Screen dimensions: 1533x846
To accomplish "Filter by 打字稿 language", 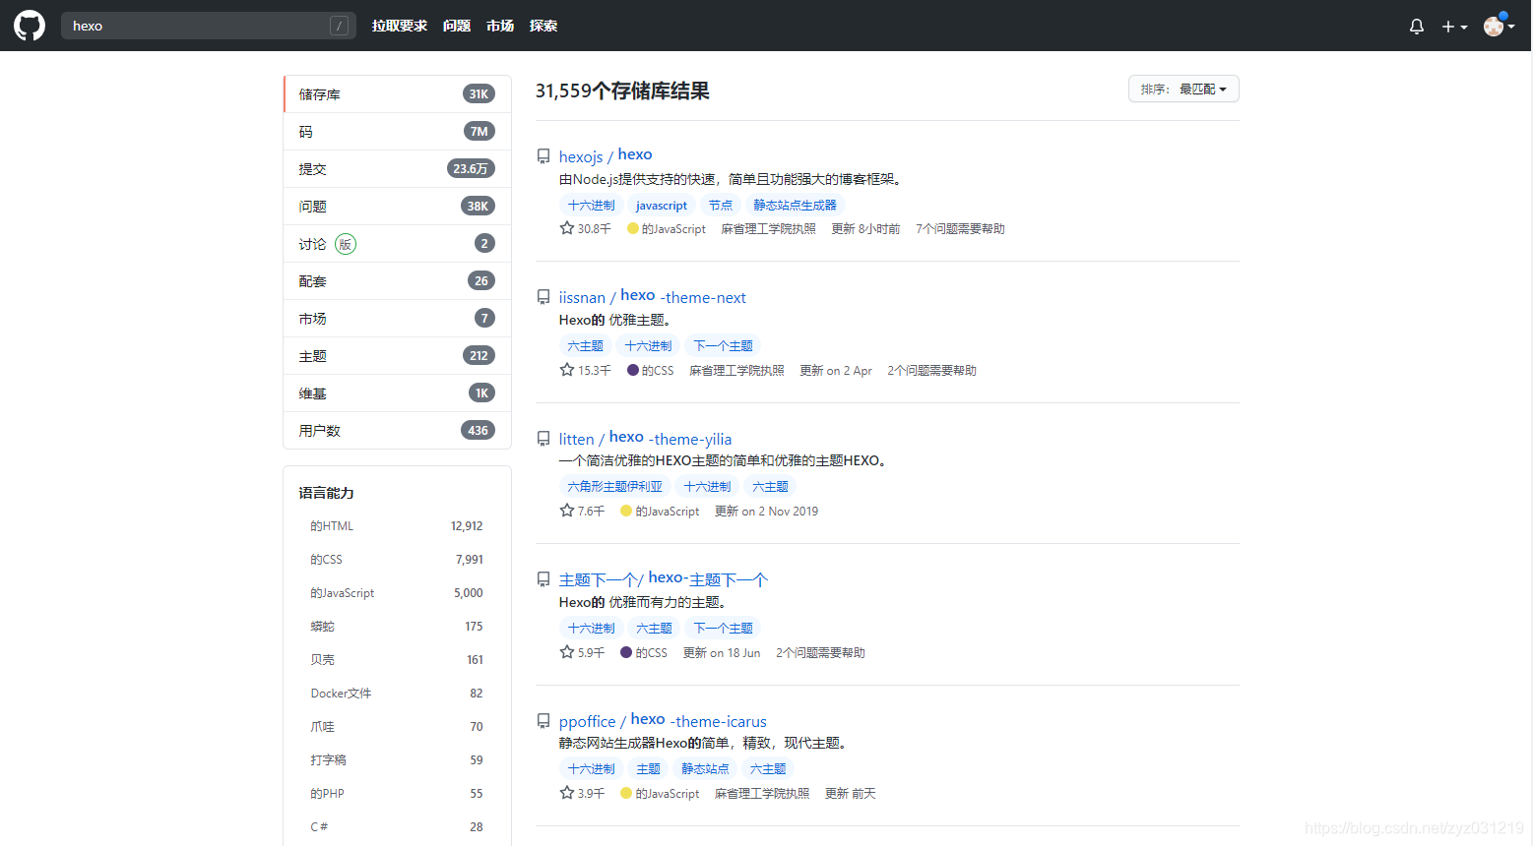I will 397,760.
